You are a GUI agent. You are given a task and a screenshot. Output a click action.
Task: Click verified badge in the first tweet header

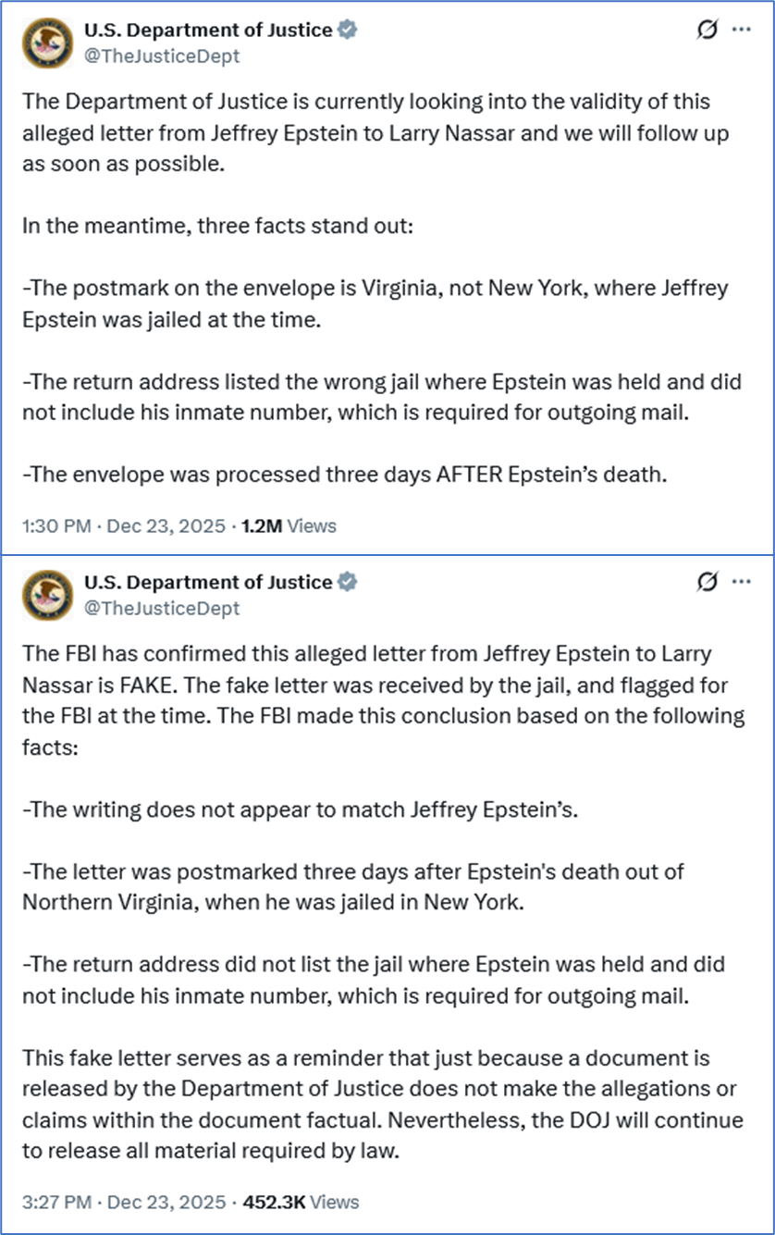click(348, 30)
